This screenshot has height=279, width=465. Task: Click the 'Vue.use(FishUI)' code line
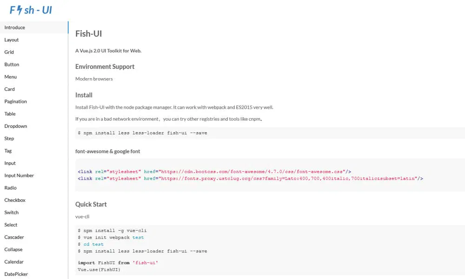point(99,270)
